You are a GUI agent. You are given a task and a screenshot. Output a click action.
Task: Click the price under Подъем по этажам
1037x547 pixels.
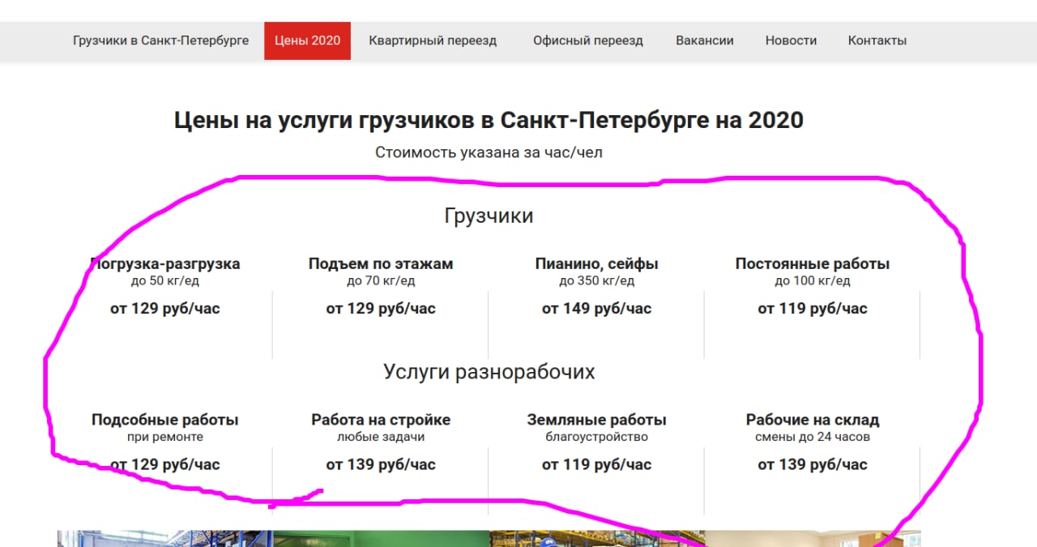pos(381,309)
